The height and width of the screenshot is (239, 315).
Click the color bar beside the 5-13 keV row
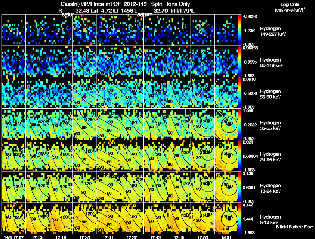pyautogui.click(x=239, y=219)
